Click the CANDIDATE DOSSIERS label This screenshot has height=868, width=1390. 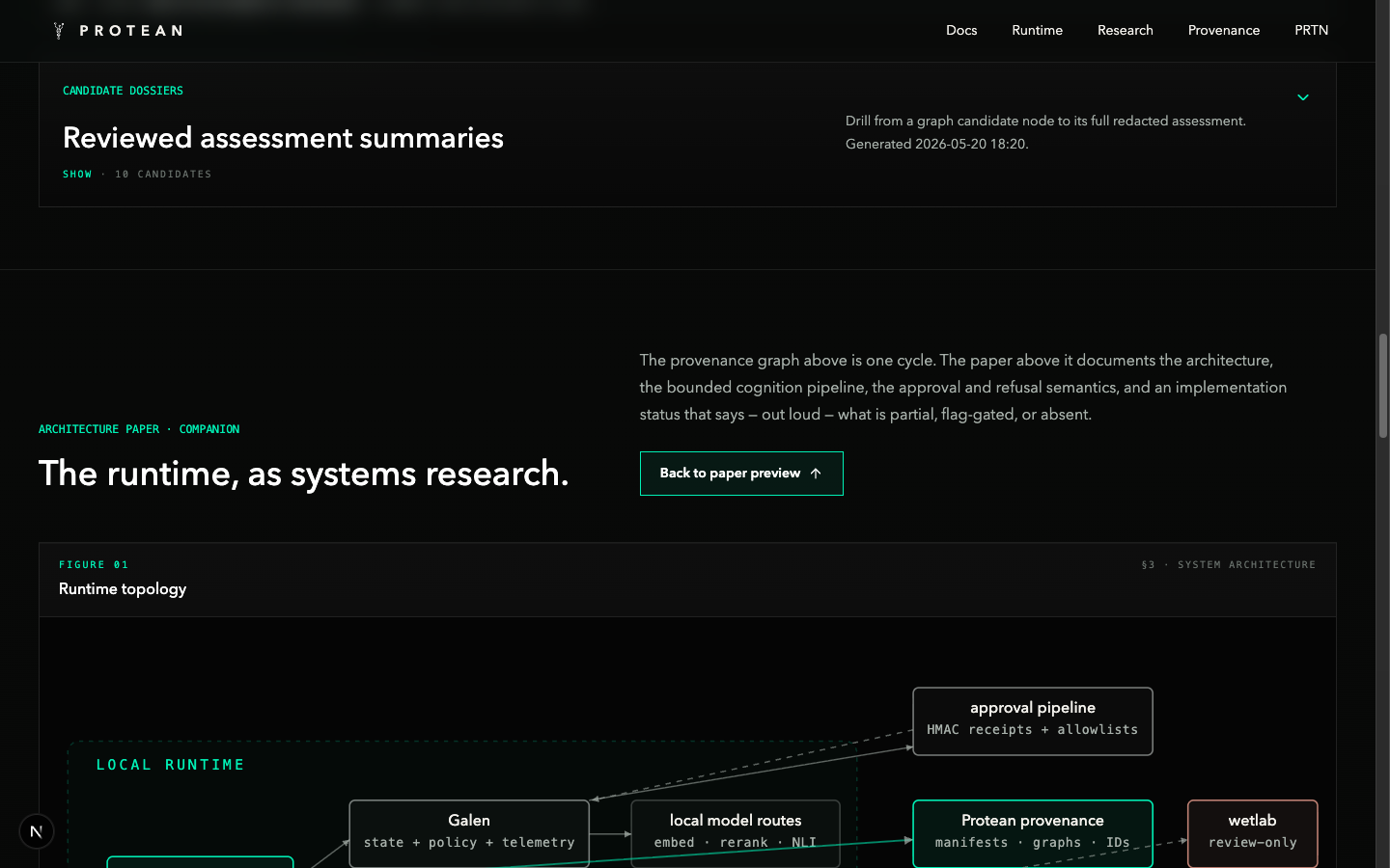123,91
